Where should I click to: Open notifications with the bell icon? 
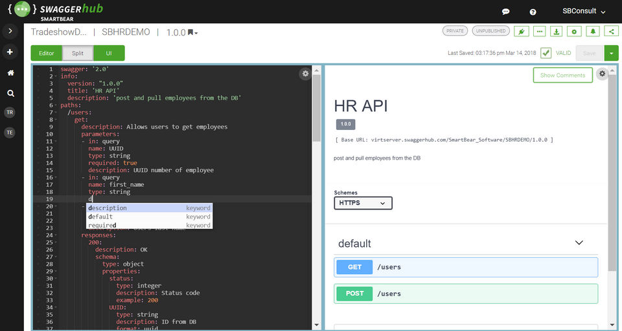592,31
